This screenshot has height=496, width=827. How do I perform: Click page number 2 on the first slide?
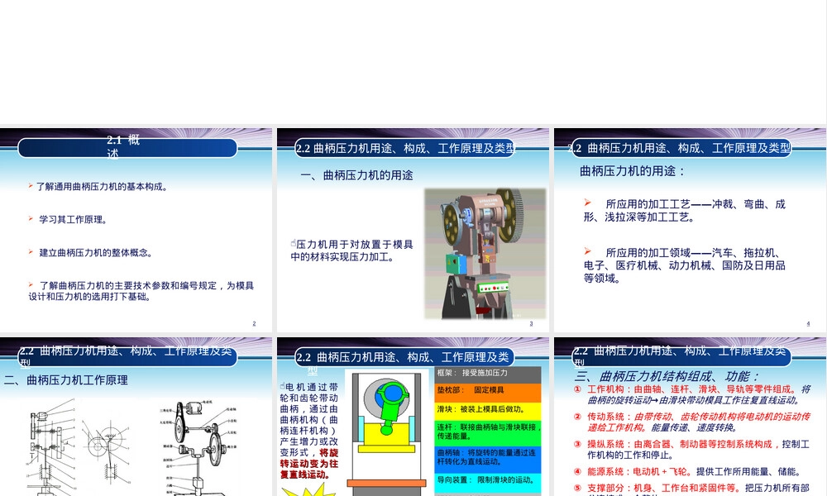coord(254,323)
